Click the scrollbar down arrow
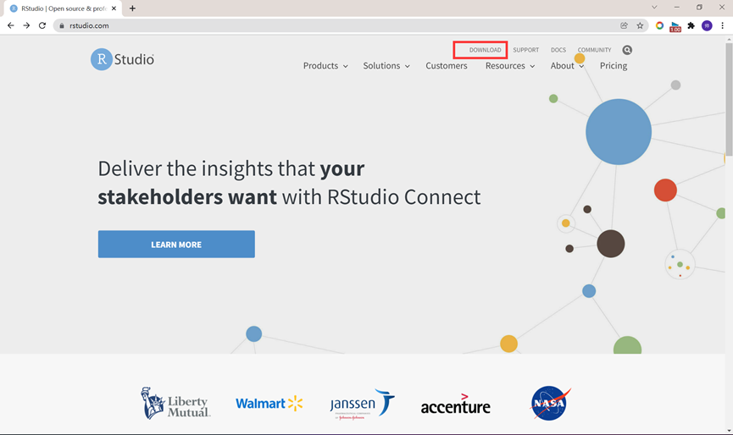 point(729,431)
